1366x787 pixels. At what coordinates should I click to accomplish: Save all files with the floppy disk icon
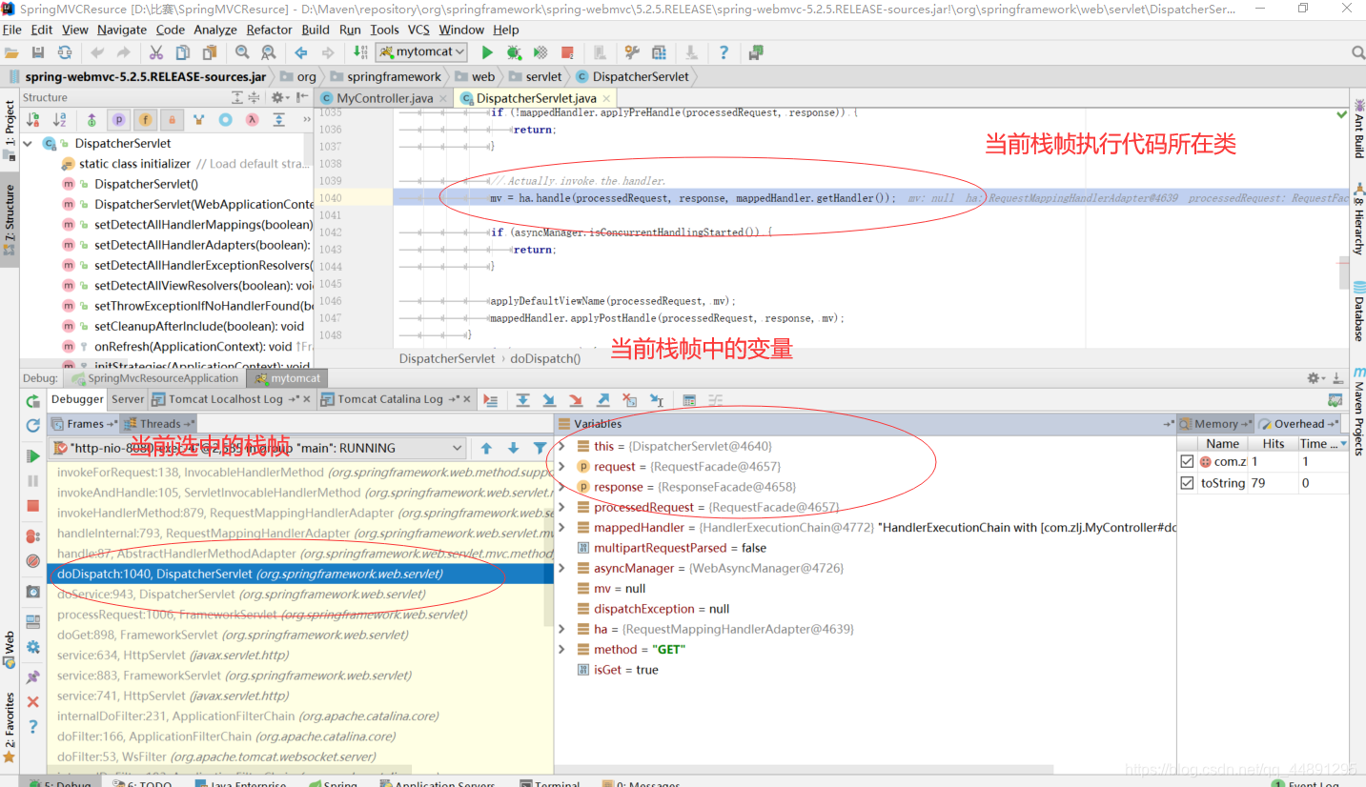coord(38,52)
